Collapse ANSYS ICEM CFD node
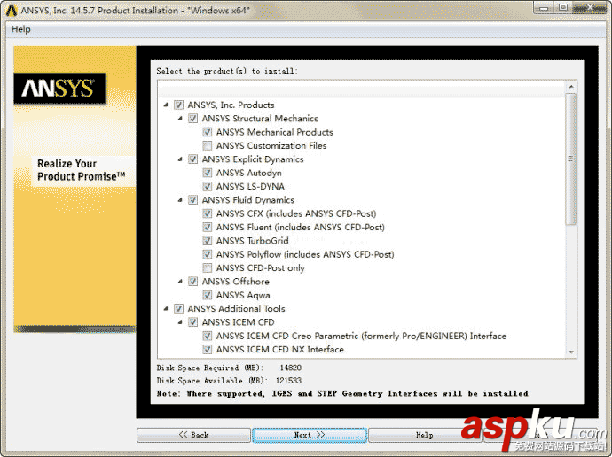Viewport: 612px width, 457px height. [180, 322]
